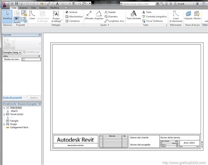
Task: Save the file with the floppy icon
Action: tap(17, 4)
